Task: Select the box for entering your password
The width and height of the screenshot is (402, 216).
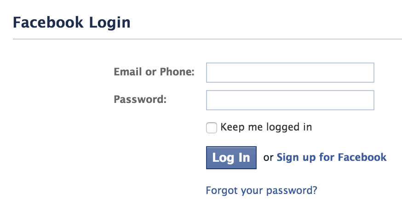Action: coord(290,100)
